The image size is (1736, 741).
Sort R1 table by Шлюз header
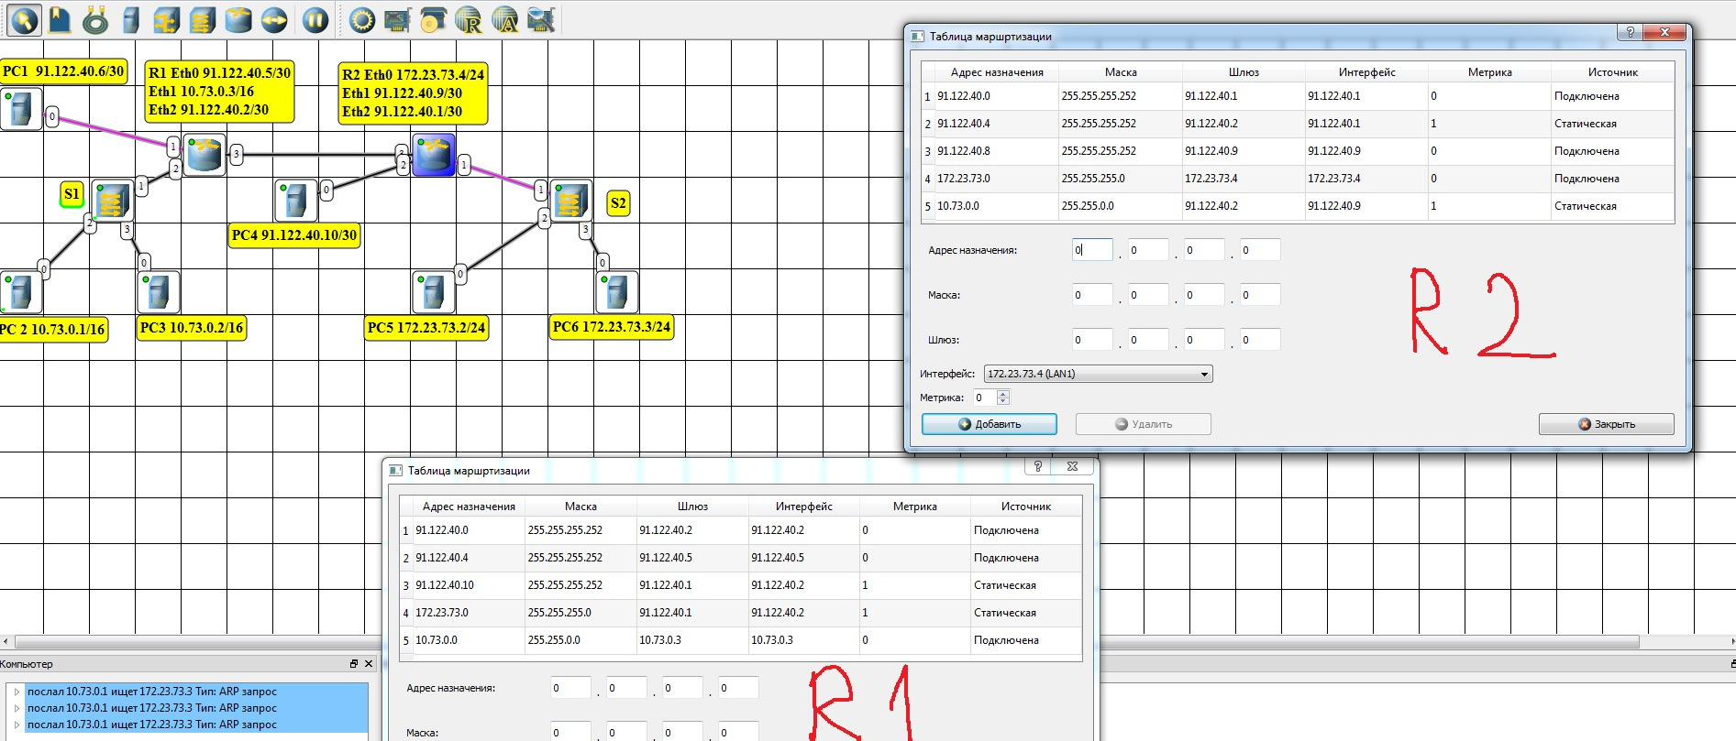pos(692,507)
